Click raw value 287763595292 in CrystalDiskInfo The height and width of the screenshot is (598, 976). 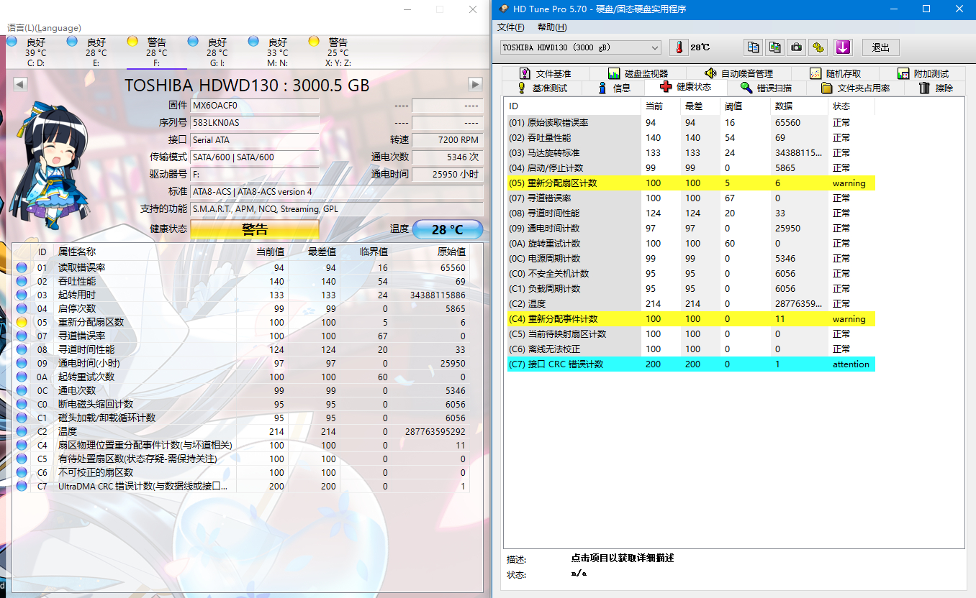tap(435, 431)
